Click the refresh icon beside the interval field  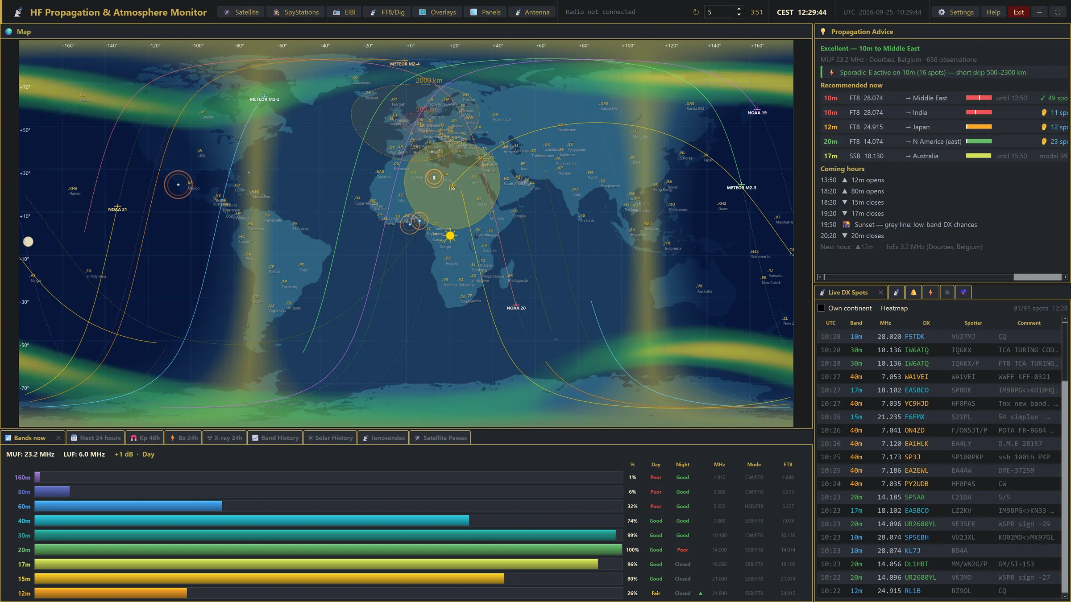pos(696,12)
